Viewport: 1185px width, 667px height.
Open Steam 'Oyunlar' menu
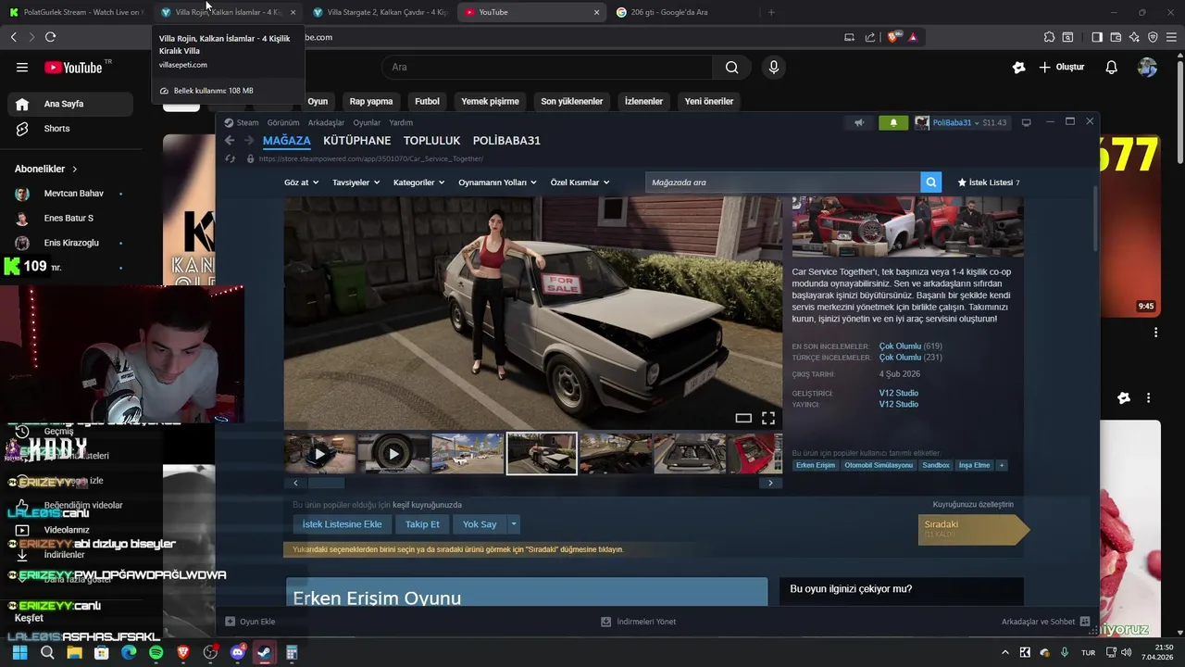click(x=367, y=122)
